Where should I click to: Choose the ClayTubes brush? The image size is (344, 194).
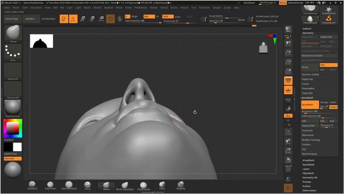(50, 185)
